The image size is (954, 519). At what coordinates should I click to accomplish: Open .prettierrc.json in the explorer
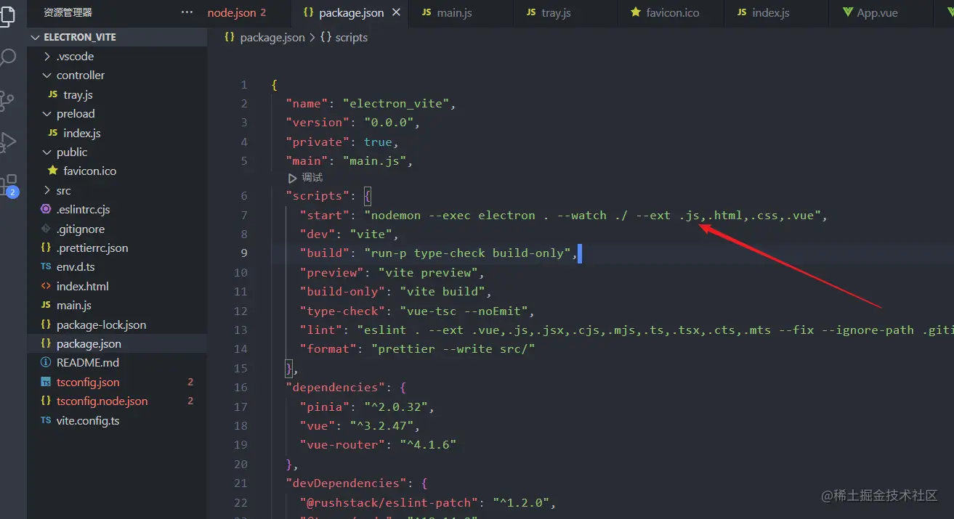point(117,248)
